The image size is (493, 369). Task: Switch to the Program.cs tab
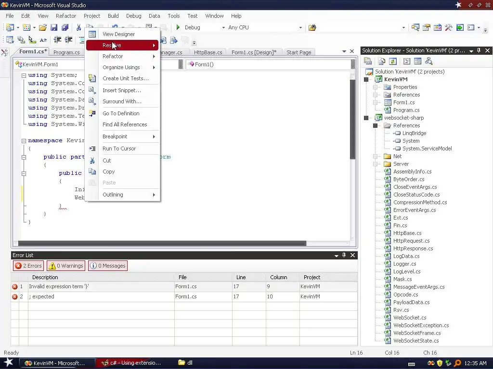tap(66, 52)
